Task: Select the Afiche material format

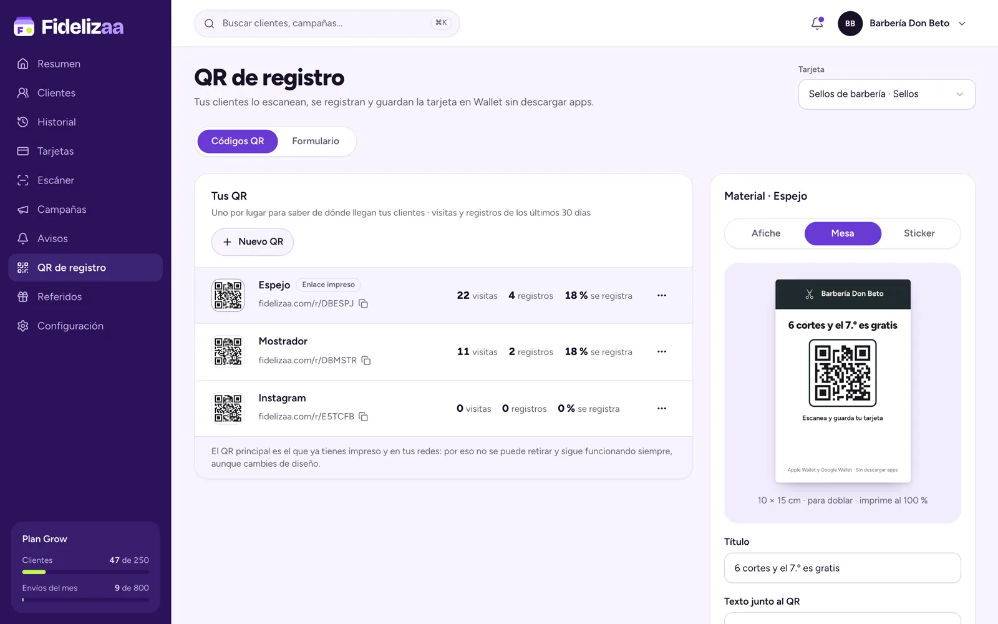Action: [765, 233]
